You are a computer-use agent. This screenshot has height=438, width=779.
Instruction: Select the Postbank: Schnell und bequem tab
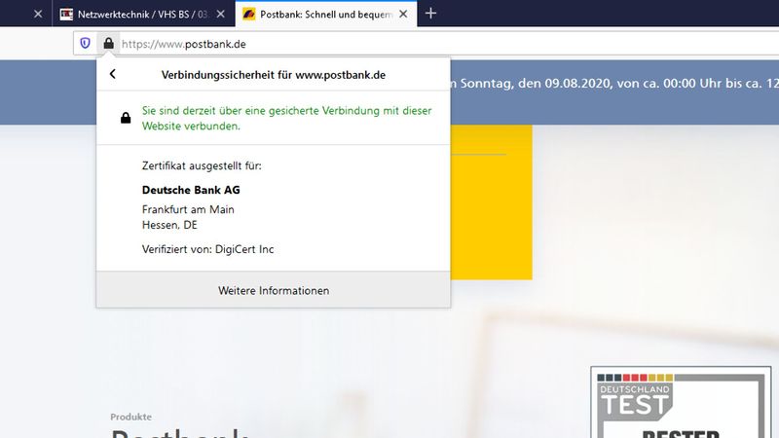(x=326, y=14)
